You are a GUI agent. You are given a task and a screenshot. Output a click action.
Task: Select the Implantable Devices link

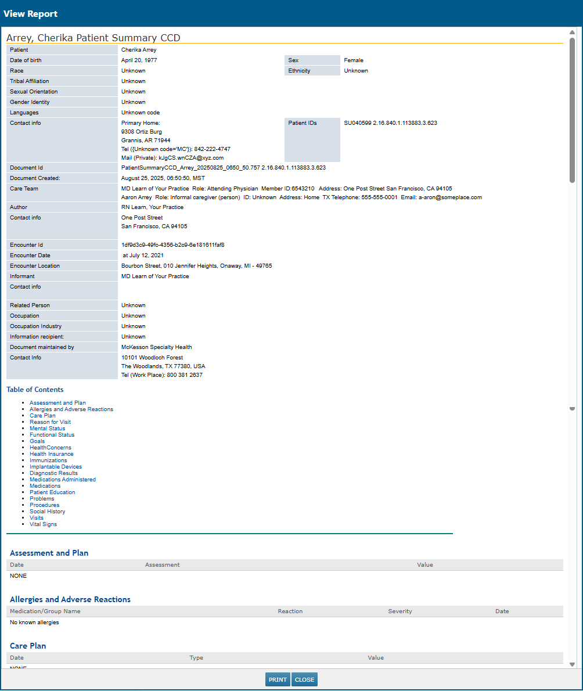click(56, 466)
